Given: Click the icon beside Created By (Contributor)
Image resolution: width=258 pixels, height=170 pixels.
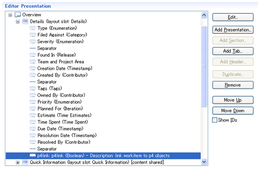Looking at the screenshot, I should click(x=32, y=75).
